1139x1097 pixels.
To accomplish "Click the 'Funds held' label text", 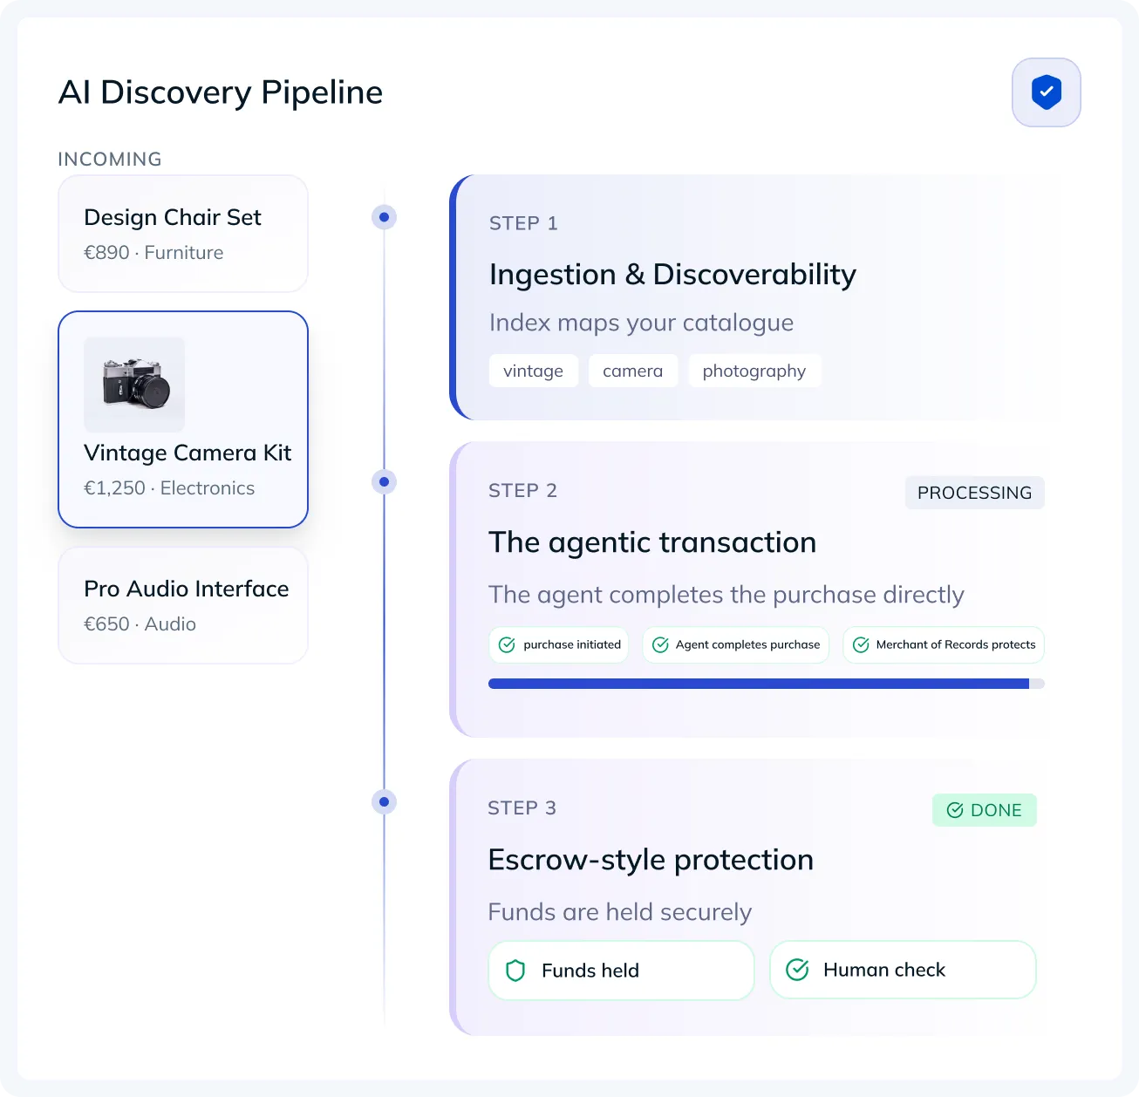I will coord(590,971).
